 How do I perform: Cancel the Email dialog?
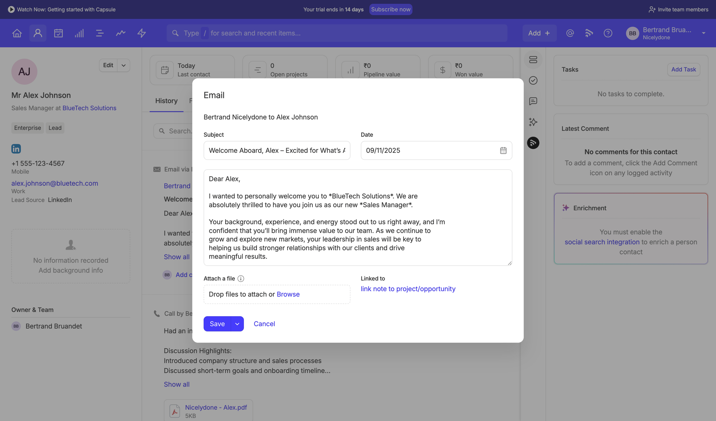pos(264,324)
